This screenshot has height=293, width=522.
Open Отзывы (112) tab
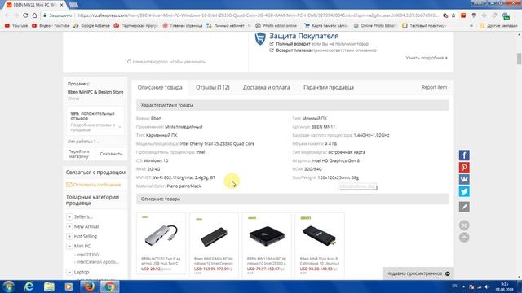coord(212,87)
